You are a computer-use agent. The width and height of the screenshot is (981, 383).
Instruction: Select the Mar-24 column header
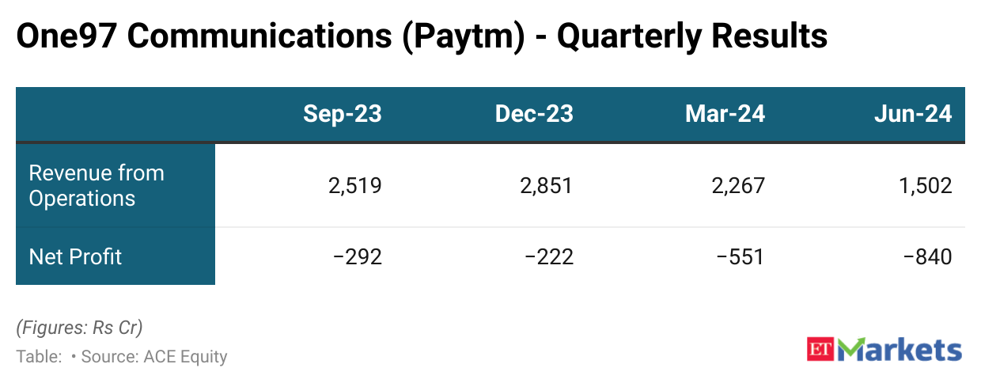coord(725,114)
